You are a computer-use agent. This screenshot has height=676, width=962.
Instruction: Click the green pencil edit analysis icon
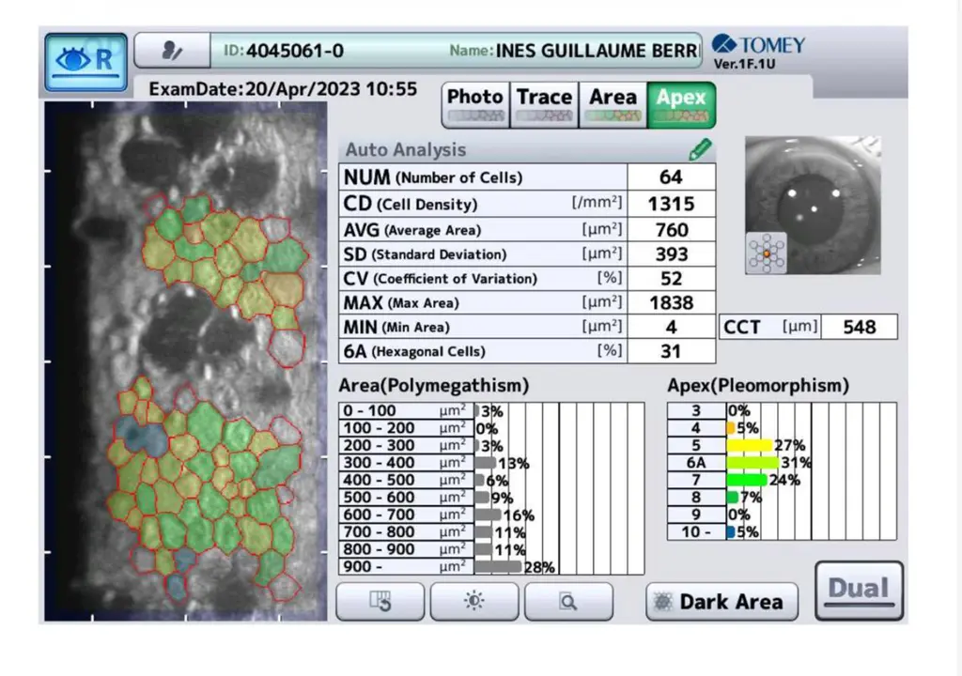coord(700,149)
